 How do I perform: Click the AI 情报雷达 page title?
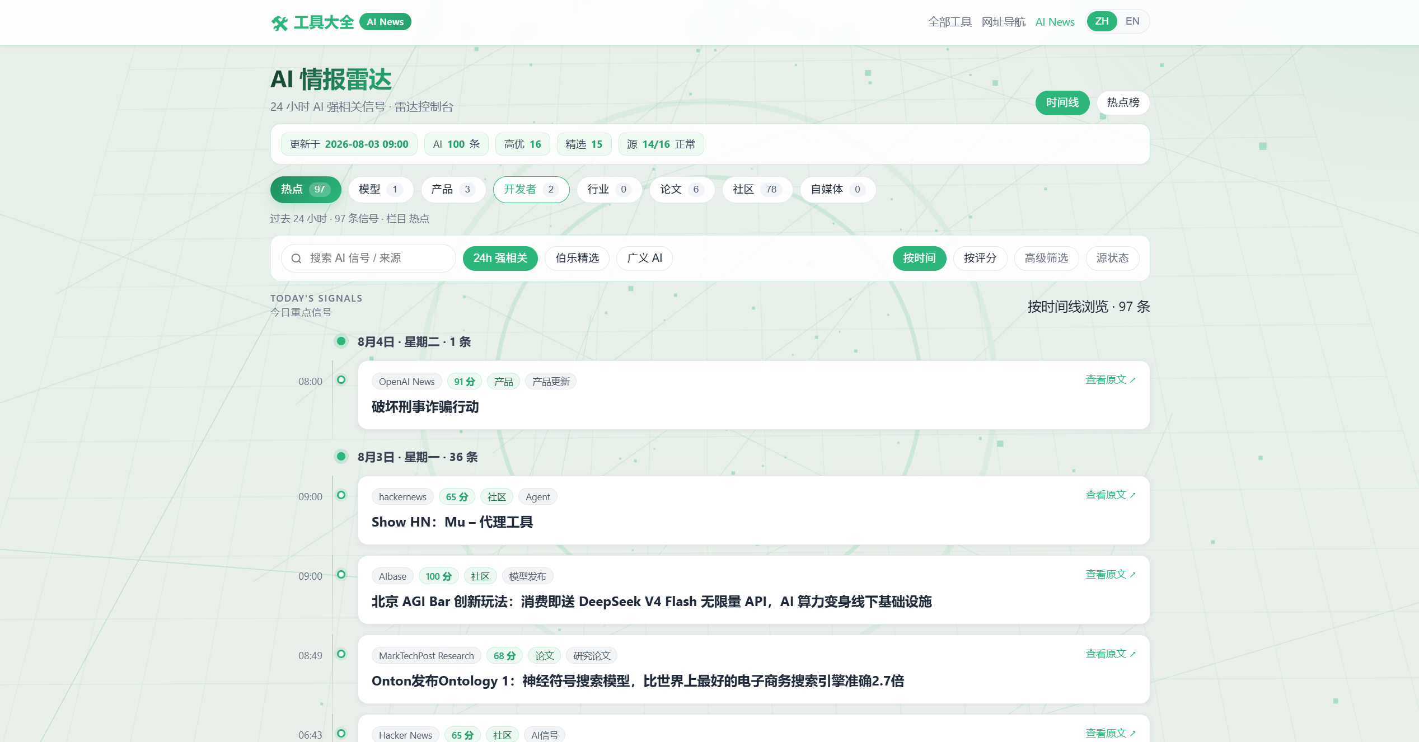click(x=331, y=79)
